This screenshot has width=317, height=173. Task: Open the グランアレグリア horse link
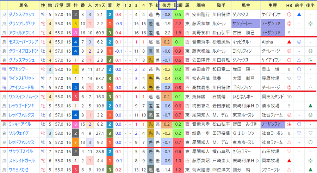tap(22, 24)
